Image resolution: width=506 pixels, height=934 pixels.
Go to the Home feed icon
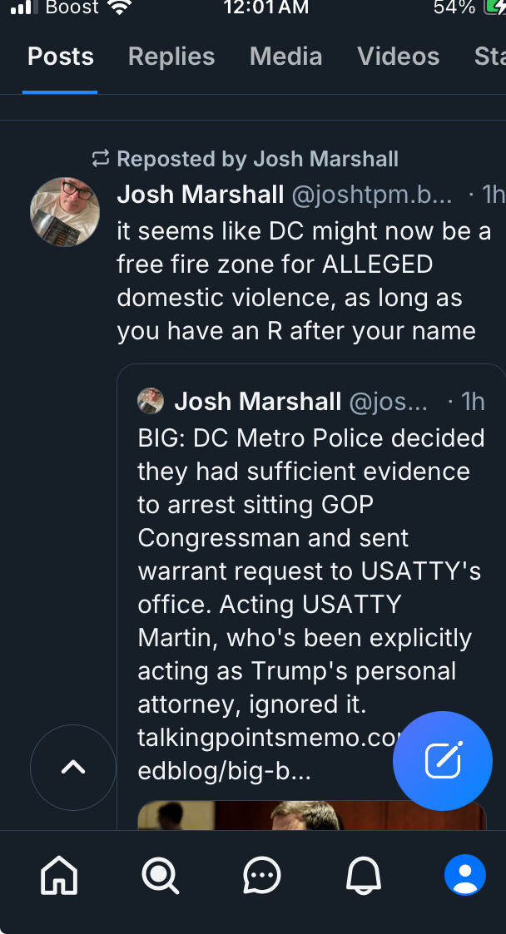59,875
